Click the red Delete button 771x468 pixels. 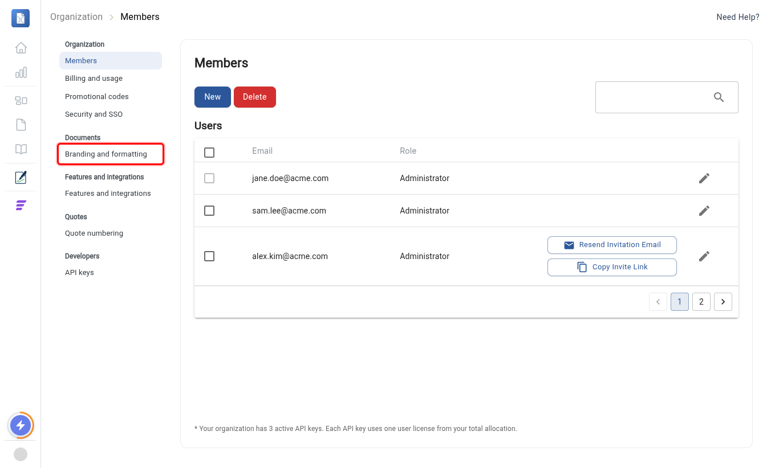tap(255, 97)
